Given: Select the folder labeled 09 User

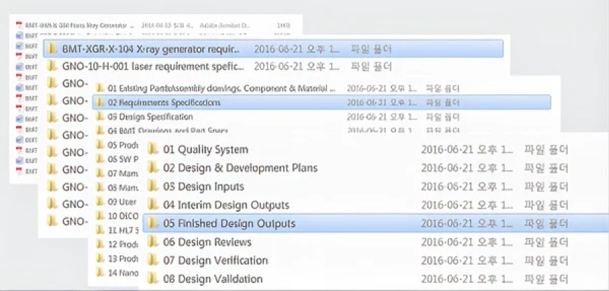Looking at the screenshot, I should click(x=122, y=202).
